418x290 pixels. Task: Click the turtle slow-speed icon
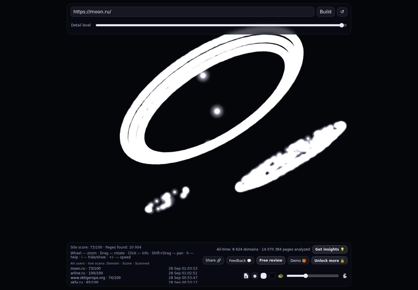tap(281, 276)
